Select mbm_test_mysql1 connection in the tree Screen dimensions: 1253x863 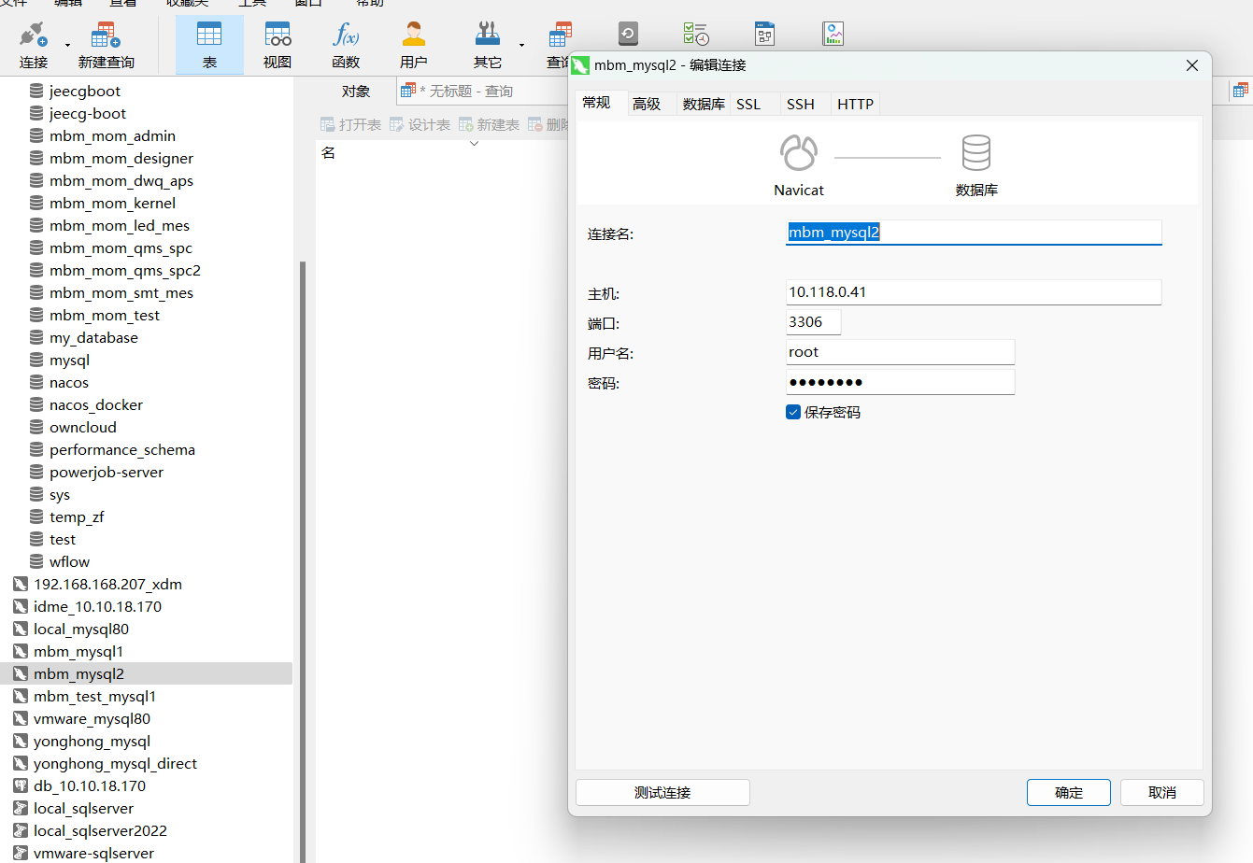coord(94,696)
